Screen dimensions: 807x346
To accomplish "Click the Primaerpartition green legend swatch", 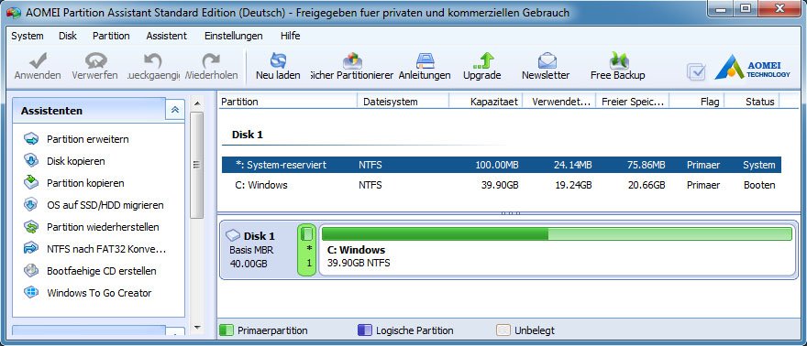I will [x=227, y=330].
